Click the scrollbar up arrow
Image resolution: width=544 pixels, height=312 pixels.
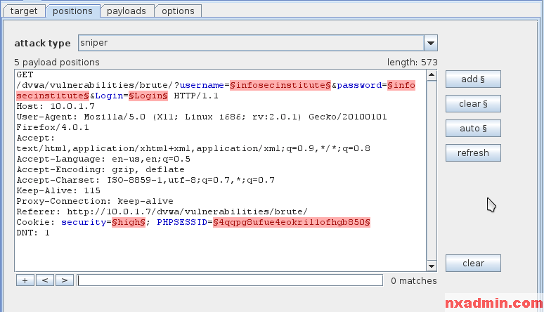(x=432, y=75)
